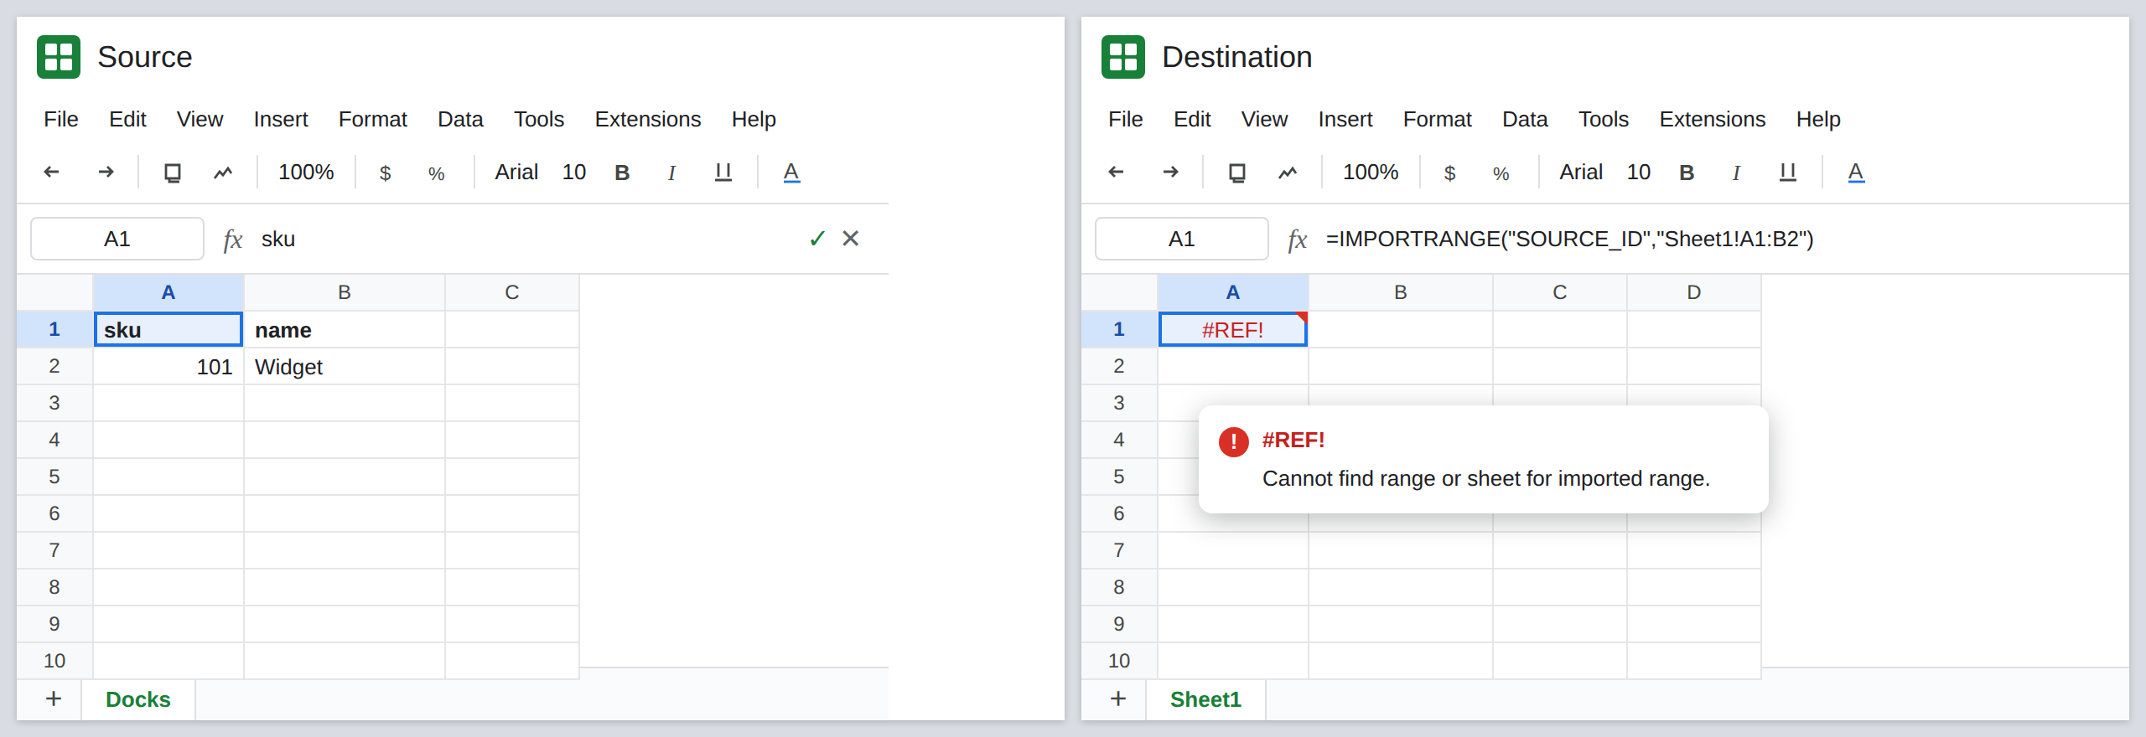Click print icon in Source toolbar
Image resolution: width=2146 pixels, height=737 pixels.
173,173
